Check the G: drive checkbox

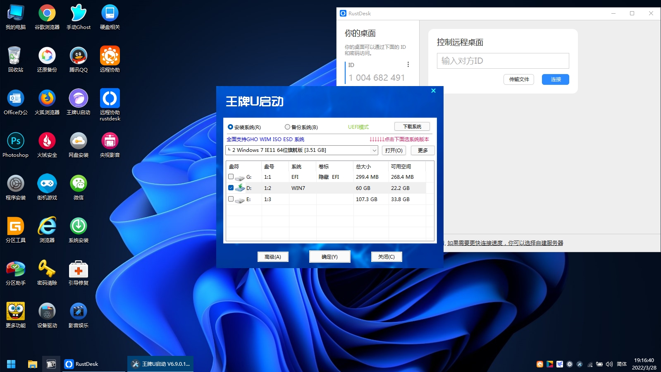pos(231,177)
